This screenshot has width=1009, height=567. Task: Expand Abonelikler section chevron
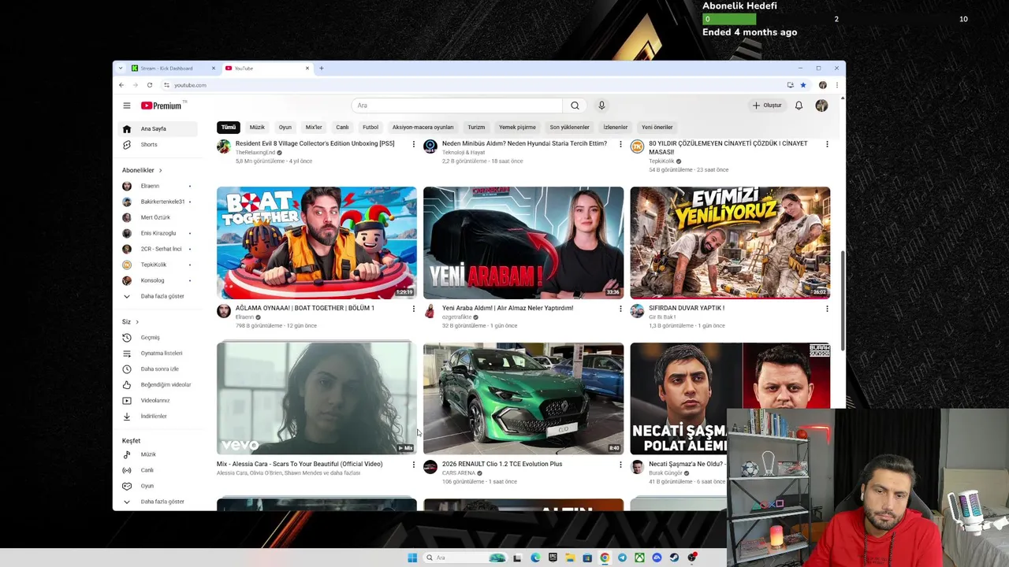point(160,170)
